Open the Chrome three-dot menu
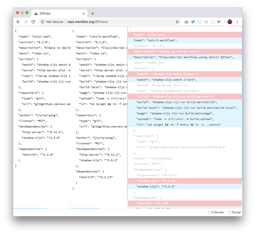 [x=237, y=22]
